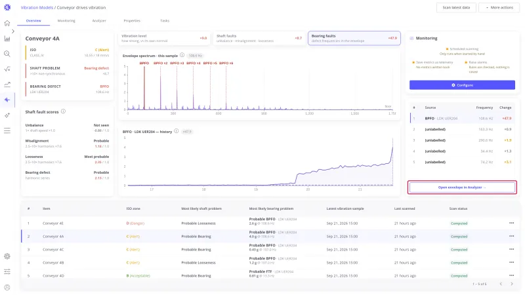This screenshot has width=525, height=295.
Task: Click the Last scanned column header
Action: 404,208
